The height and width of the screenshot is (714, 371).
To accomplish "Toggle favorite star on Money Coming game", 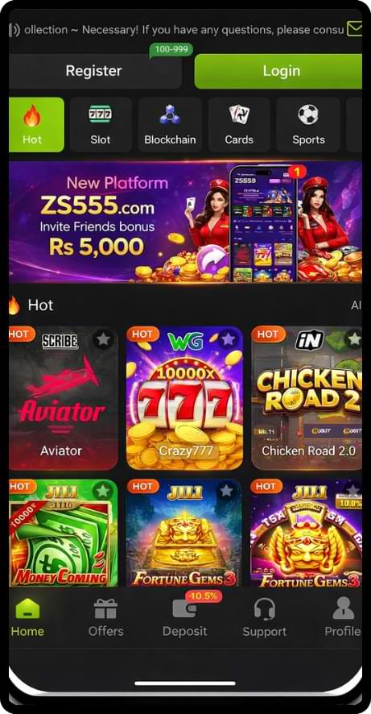I will point(103,491).
